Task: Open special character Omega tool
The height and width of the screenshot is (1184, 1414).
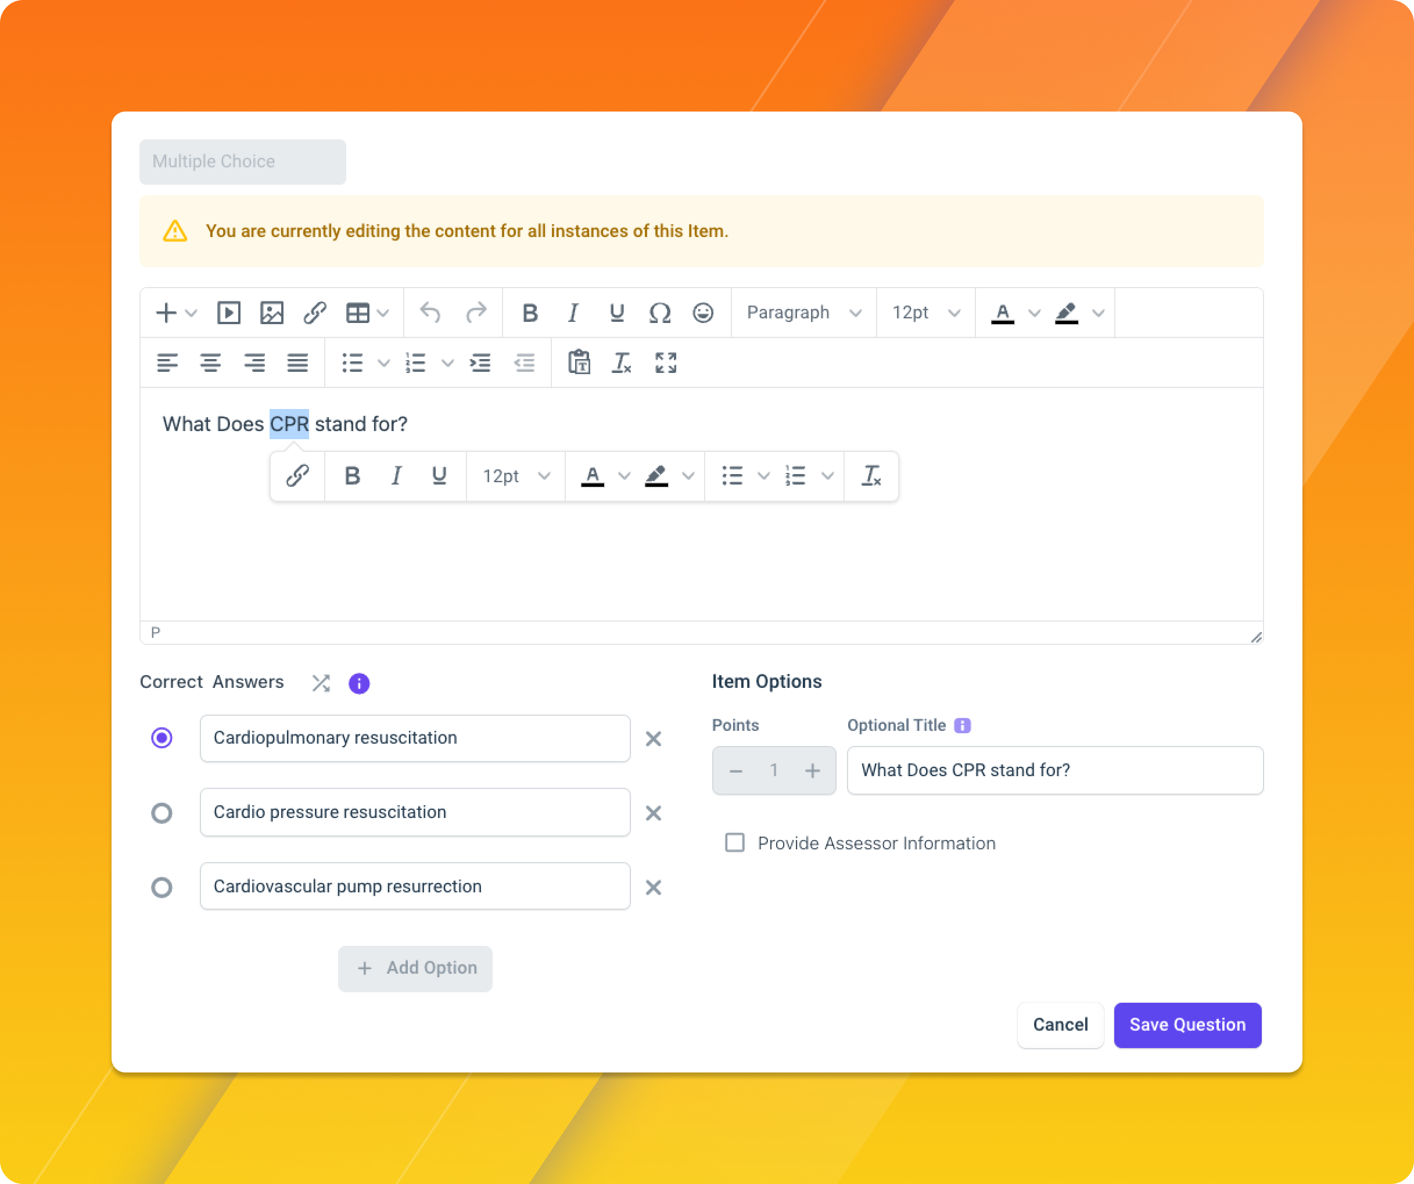Action: point(660,313)
